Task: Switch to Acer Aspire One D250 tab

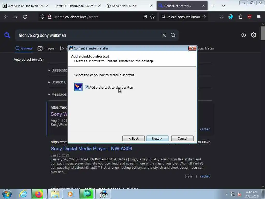Action: [x=26, y=6]
